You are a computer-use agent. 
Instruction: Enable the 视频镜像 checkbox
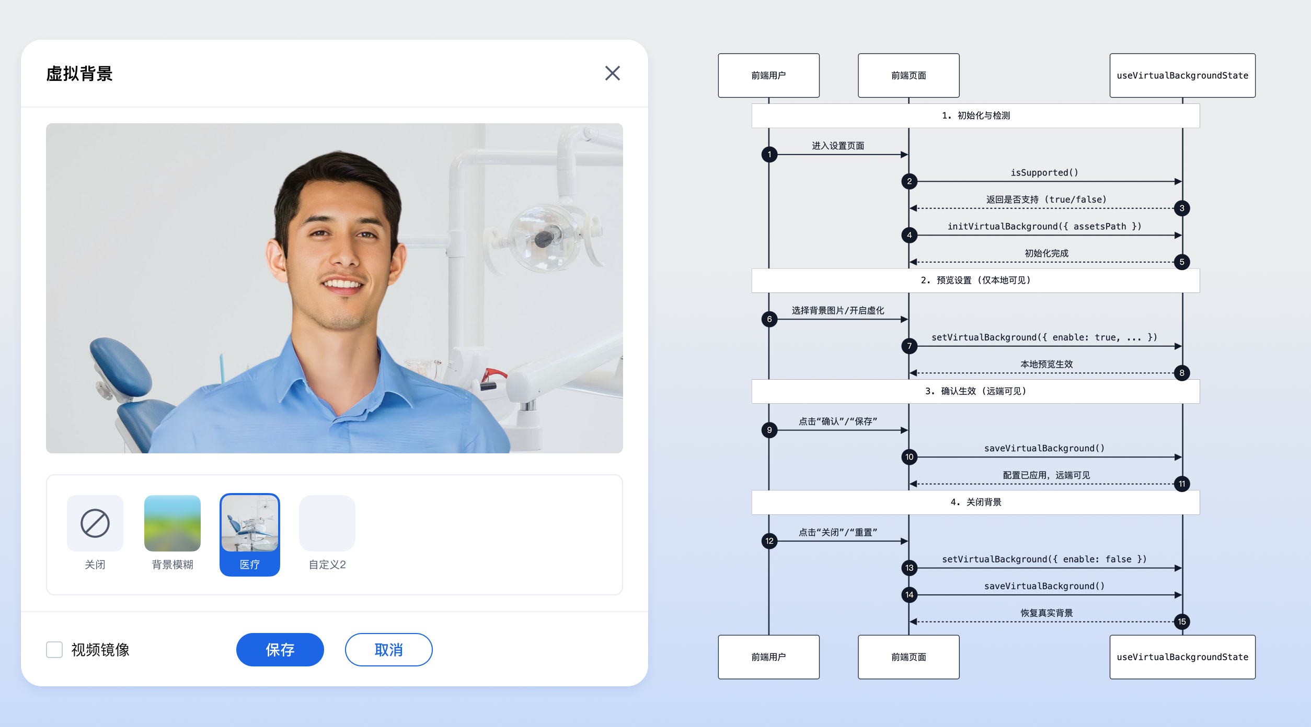tap(54, 649)
